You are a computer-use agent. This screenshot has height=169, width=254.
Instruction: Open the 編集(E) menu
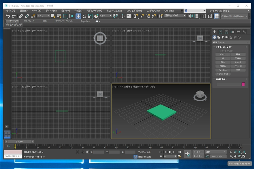(23, 11)
